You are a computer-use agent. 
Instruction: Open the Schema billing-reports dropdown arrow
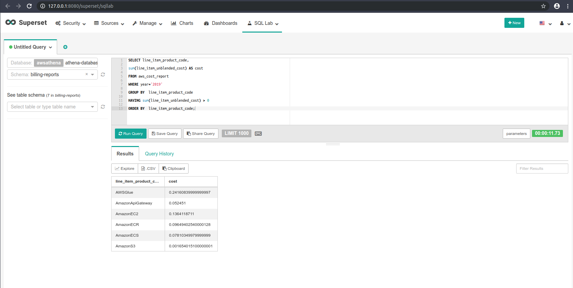[92, 75]
